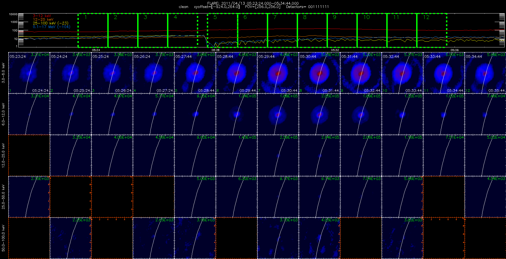Click the 10000 y-axis label
The height and width of the screenshot is (259, 506).
tap(13, 14)
